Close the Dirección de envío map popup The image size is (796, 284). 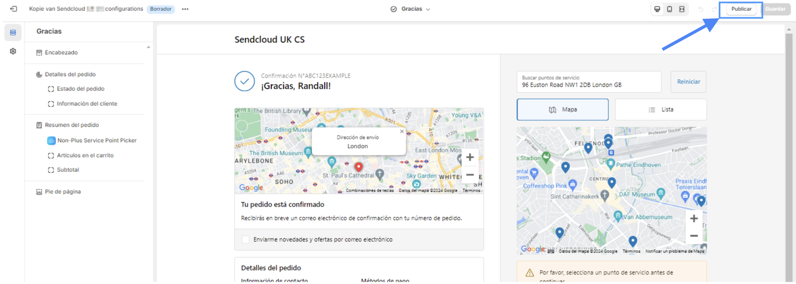[402, 131]
